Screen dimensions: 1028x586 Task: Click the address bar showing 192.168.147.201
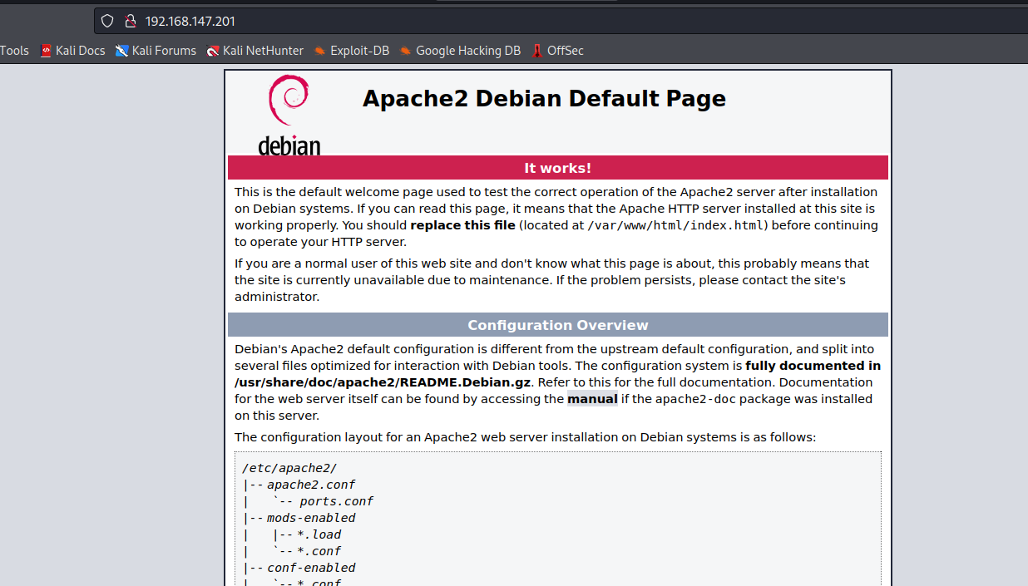point(560,21)
